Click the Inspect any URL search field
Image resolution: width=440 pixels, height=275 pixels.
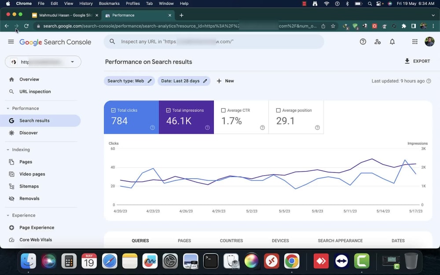pos(214,41)
